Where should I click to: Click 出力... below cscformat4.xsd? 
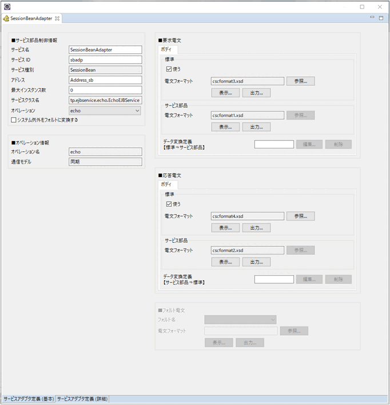tap(256, 227)
